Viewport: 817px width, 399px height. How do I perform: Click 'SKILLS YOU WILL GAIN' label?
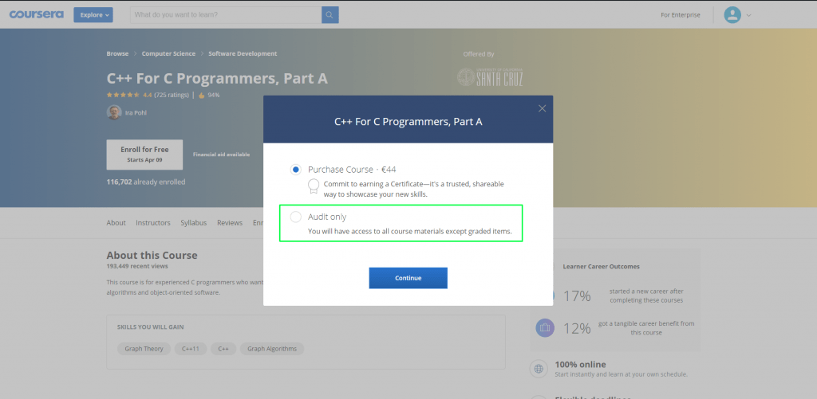coord(150,327)
